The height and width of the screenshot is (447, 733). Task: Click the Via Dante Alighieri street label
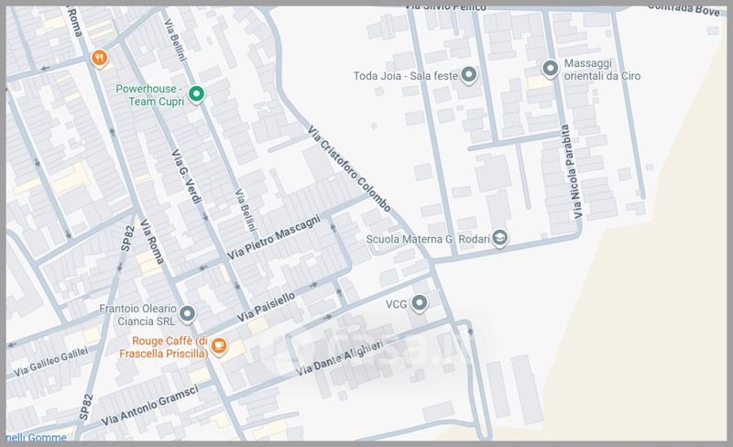[342, 356]
